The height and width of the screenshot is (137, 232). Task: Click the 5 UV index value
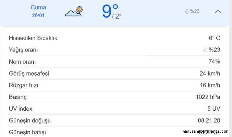click(x=214, y=109)
